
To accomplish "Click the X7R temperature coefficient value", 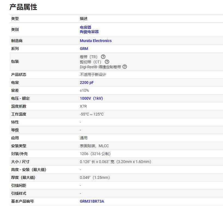I will [83, 106].
